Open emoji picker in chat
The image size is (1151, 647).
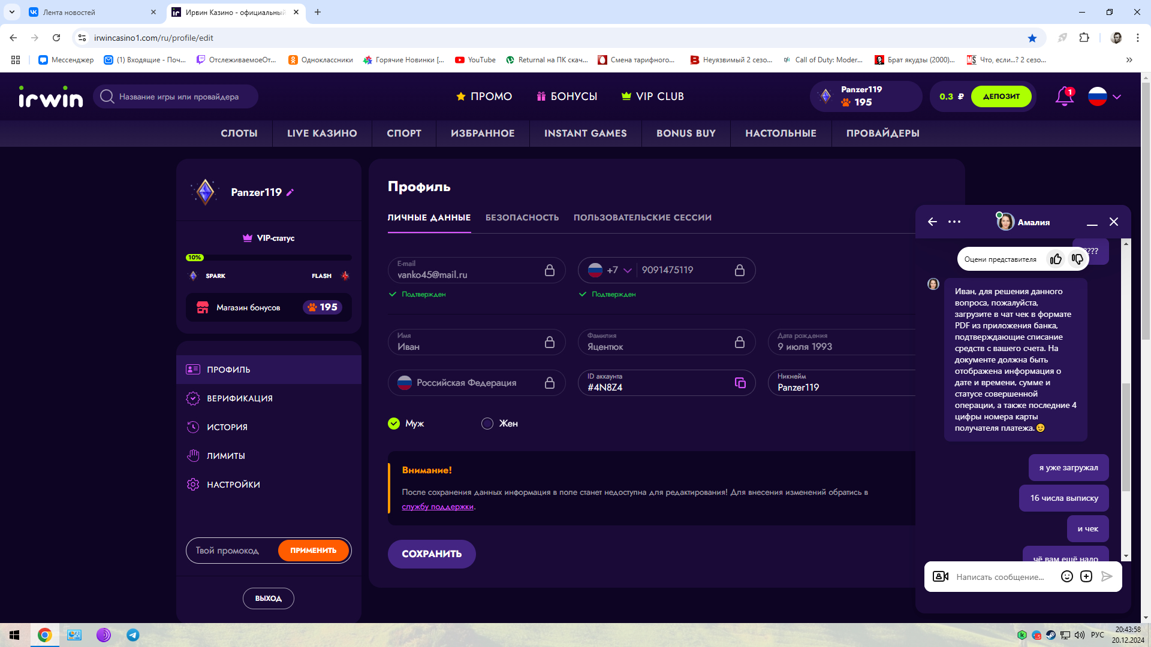click(x=1067, y=576)
